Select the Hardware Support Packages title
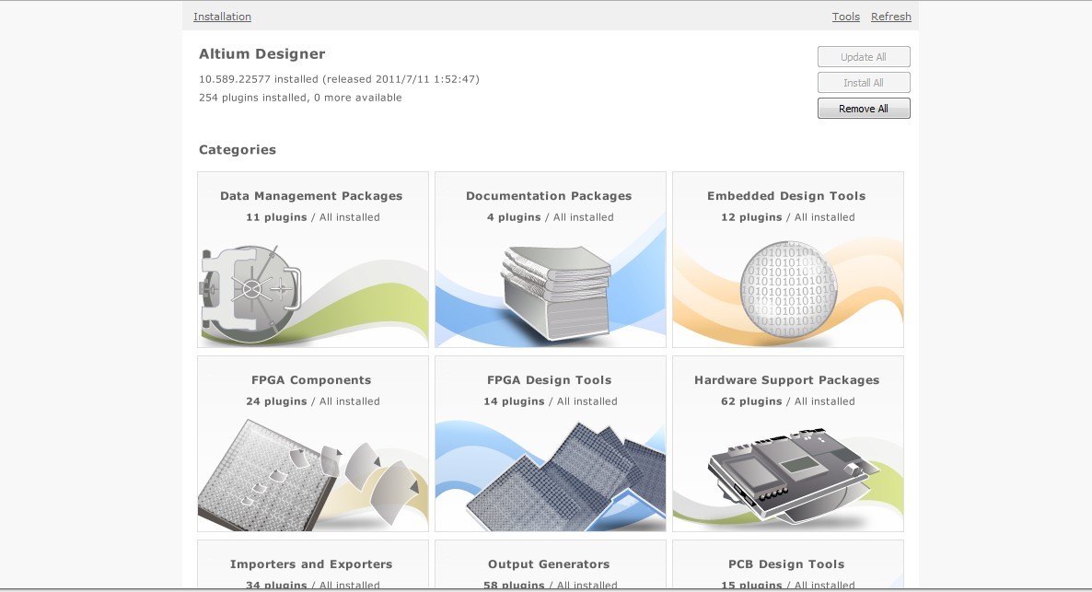 [x=787, y=380]
